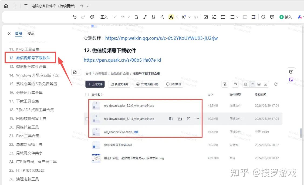Refresh the file list
The height and width of the screenshot is (185, 304).
point(276,84)
